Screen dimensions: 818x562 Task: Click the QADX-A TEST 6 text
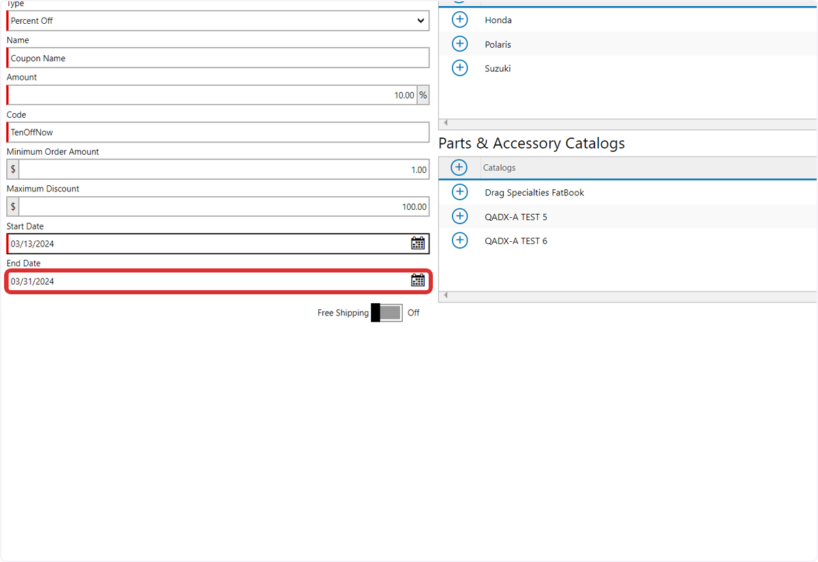[x=516, y=241]
